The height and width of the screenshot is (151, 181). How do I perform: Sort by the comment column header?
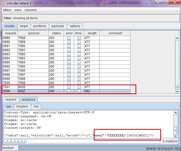click(115, 33)
